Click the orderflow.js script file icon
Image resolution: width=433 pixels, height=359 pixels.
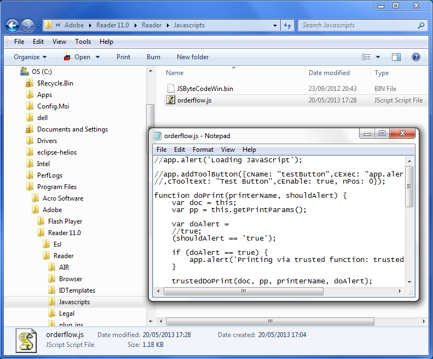171,100
